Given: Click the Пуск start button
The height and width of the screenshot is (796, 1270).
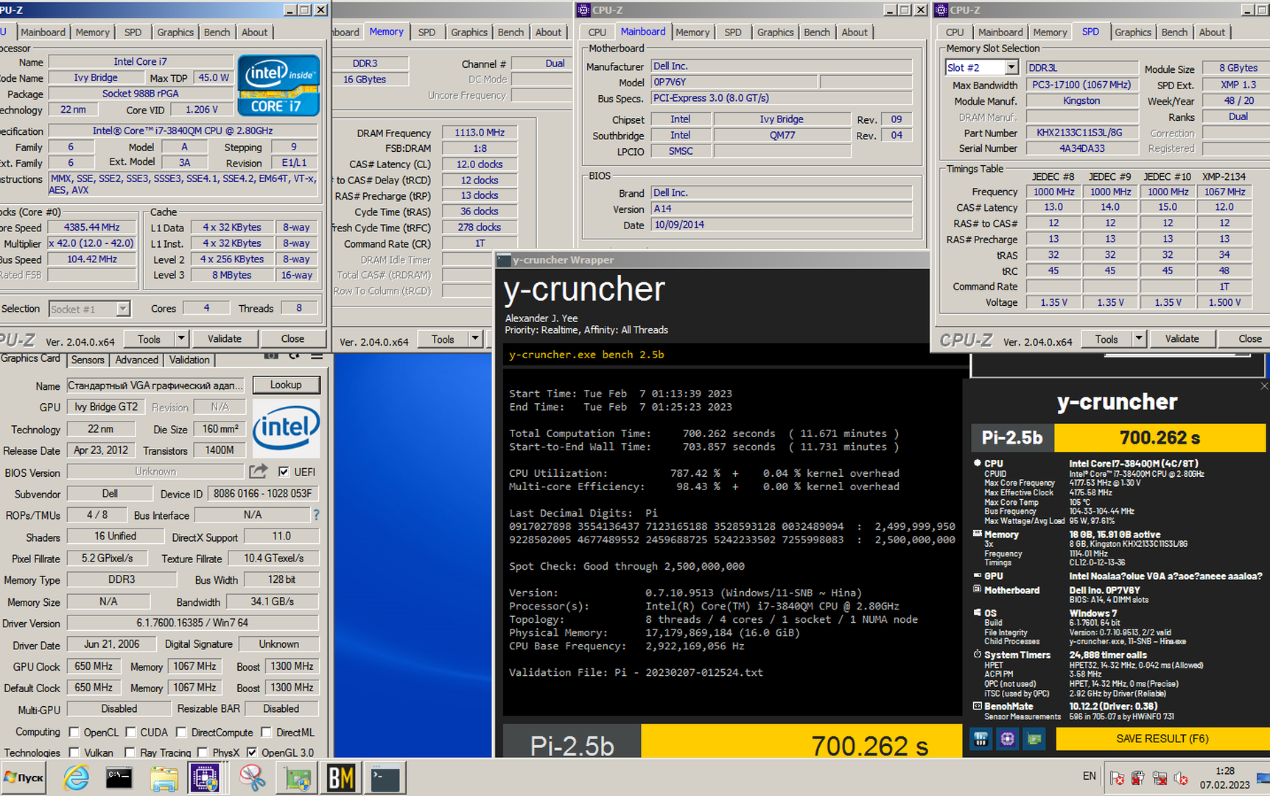Looking at the screenshot, I should click(24, 778).
